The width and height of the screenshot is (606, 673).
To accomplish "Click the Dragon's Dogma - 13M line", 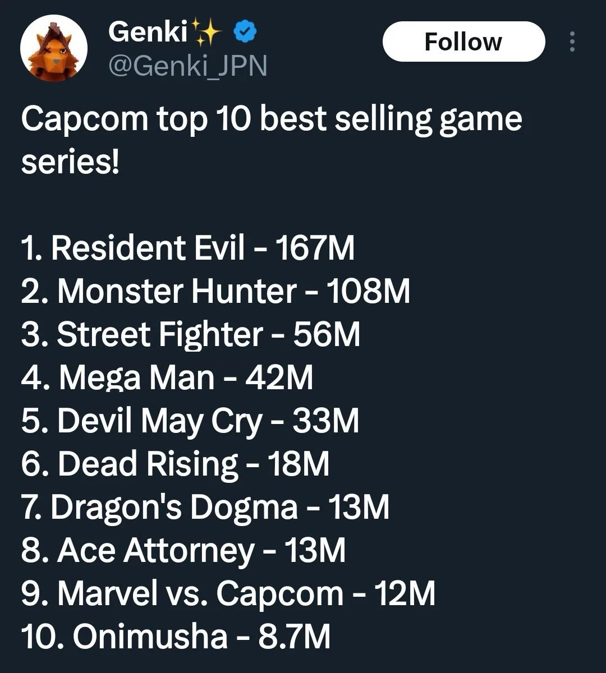I will 205,508.
